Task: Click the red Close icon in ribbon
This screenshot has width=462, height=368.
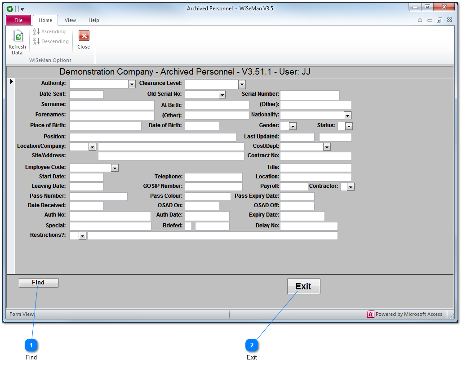Action: tap(84, 36)
